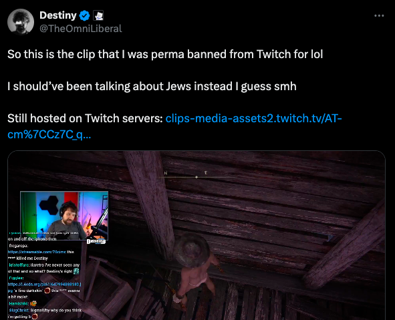Viewport: 395px width, 320px height.
Task: Open the three-dot more options menu
Action: pyautogui.click(x=379, y=15)
